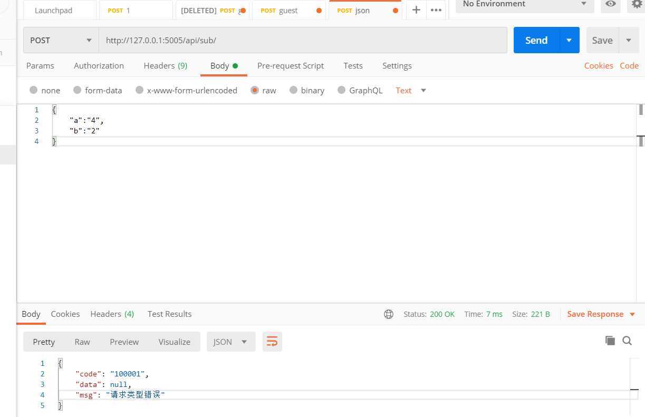Save the request
The height and width of the screenshot is (417, 645).
[x=602, y=40]
